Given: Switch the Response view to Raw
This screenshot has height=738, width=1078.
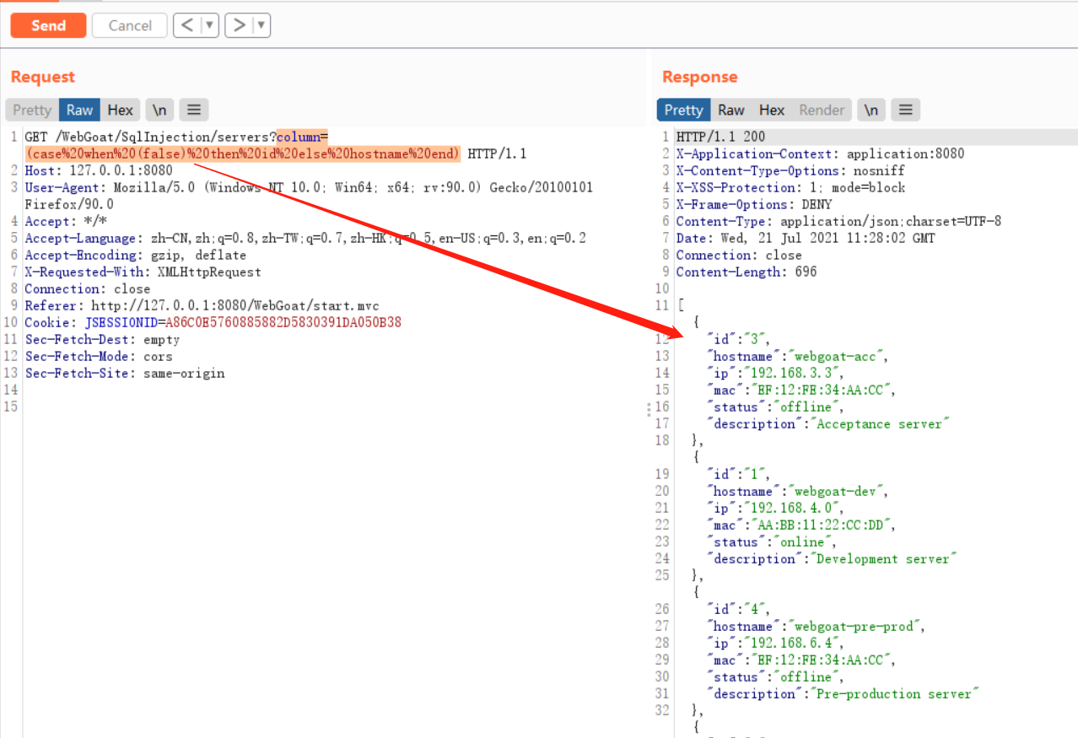Looking at the screenshot, I should tap(730, 110).
